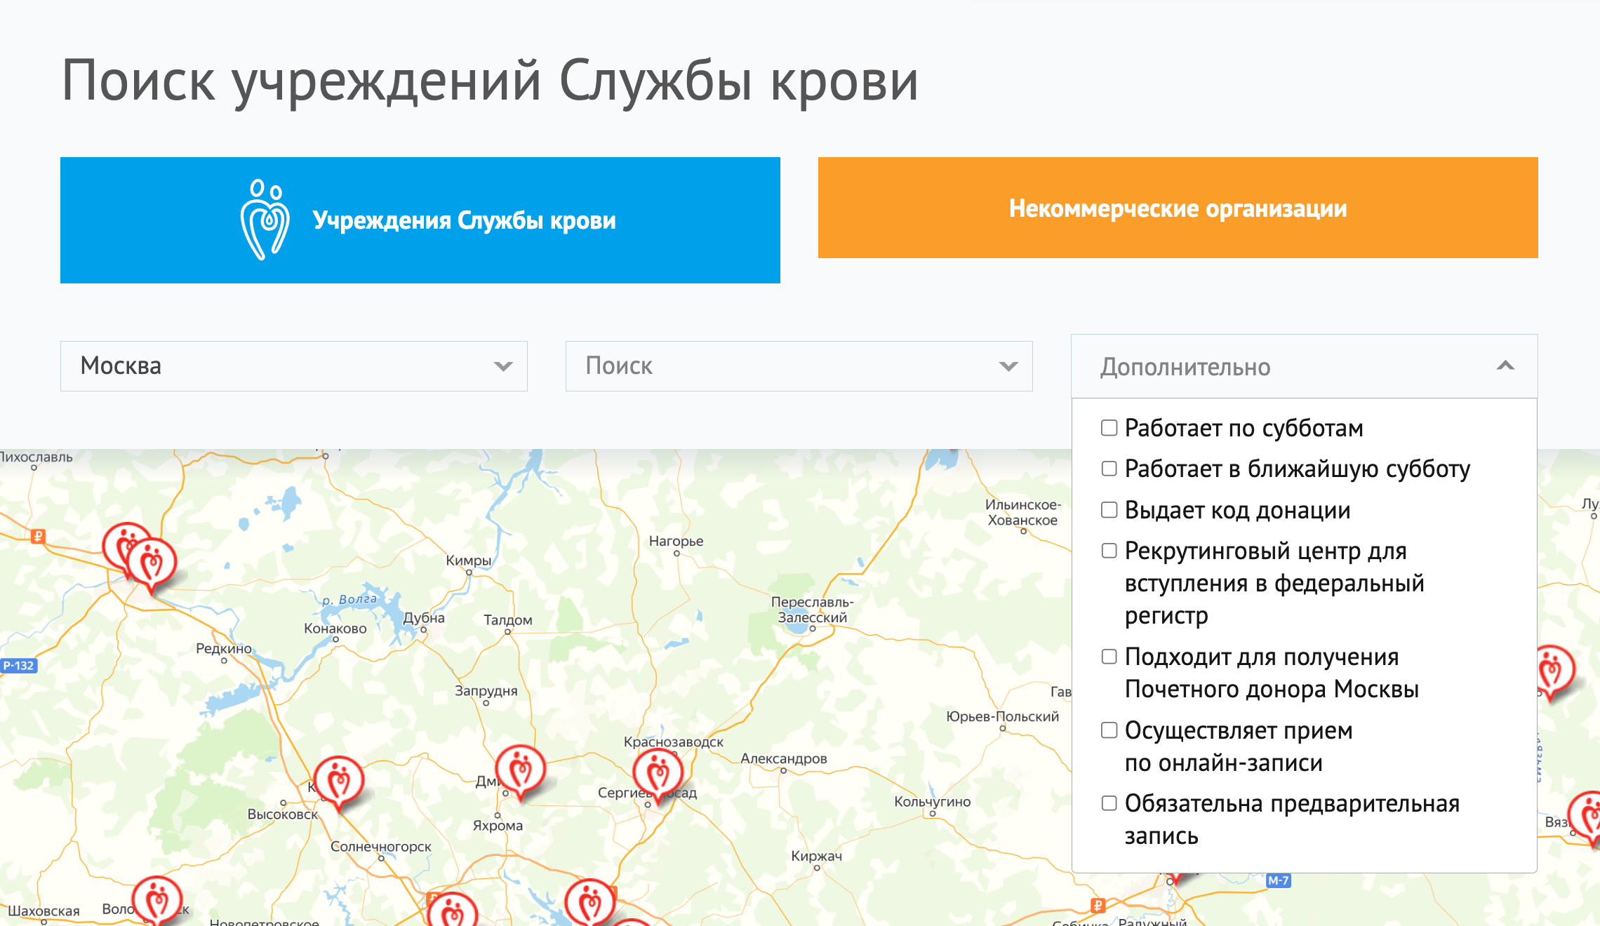The width and height of the screenshot is (1600, 926).
Task: Click the up chevron next to Дополнительно
Action: pos(1505,365)
